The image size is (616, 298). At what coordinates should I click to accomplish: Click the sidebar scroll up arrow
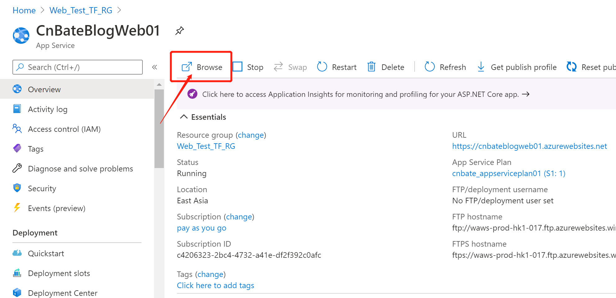[x=159, y=84]
